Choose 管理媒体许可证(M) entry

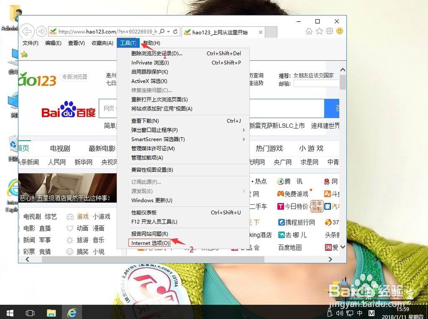click(x=183, y=149)
